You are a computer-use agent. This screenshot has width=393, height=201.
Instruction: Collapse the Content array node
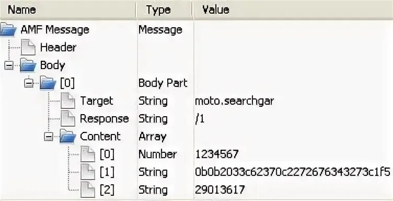[x=49, y=137]
